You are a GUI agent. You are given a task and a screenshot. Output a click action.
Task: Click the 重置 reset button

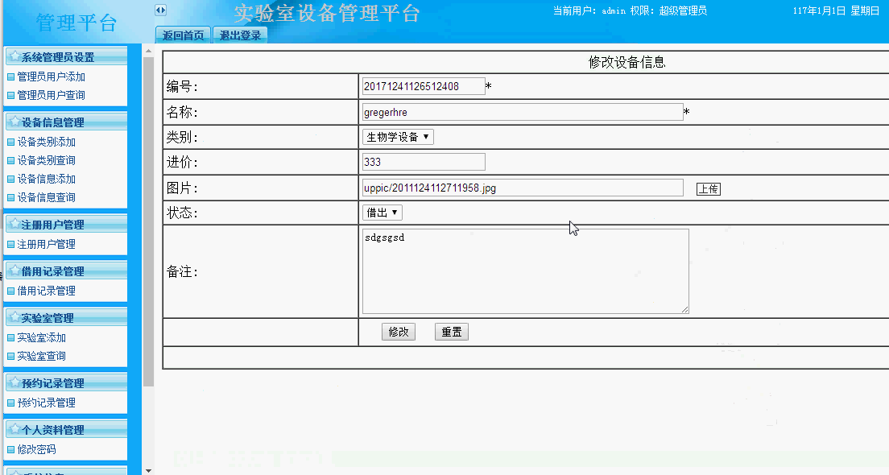[x=451, y=332]
